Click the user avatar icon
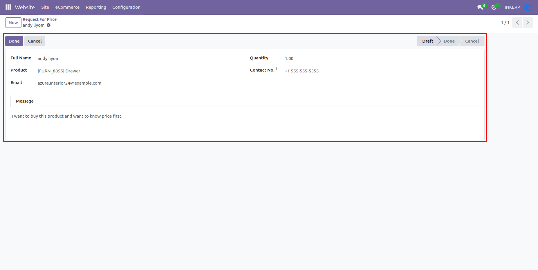 click(x=528, y=7)
